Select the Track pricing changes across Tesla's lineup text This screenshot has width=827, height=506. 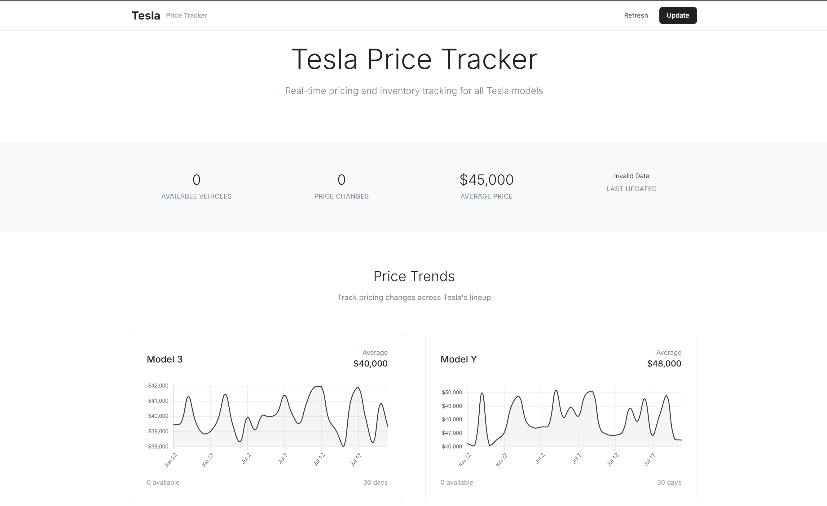coord(414,298)
